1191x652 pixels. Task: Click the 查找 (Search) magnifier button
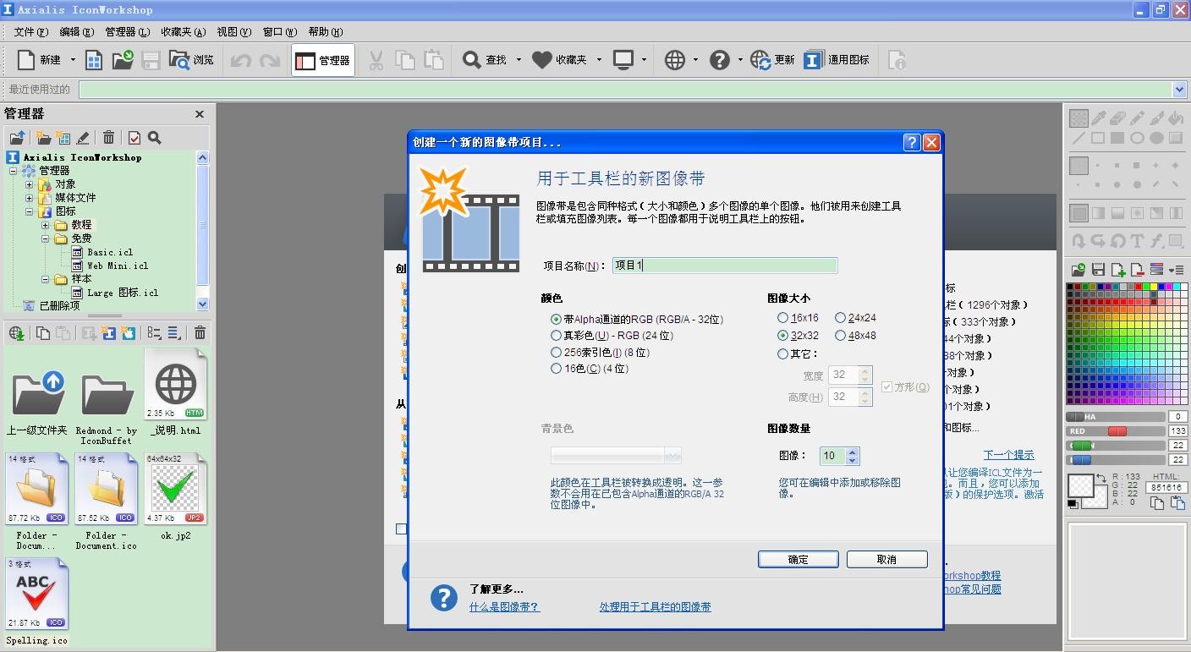[484, 60]
